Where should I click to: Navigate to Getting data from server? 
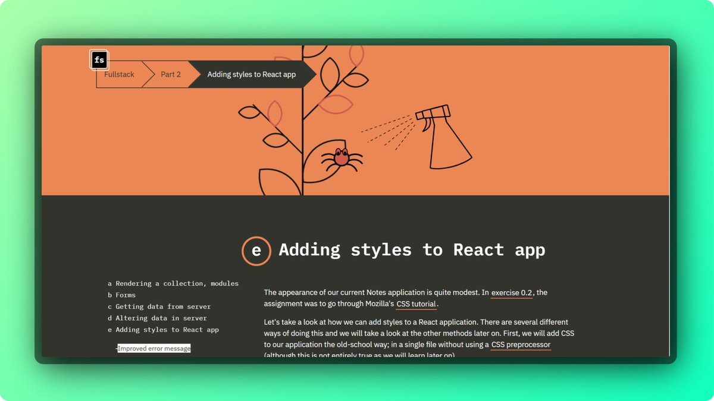[x=159, y=307]
